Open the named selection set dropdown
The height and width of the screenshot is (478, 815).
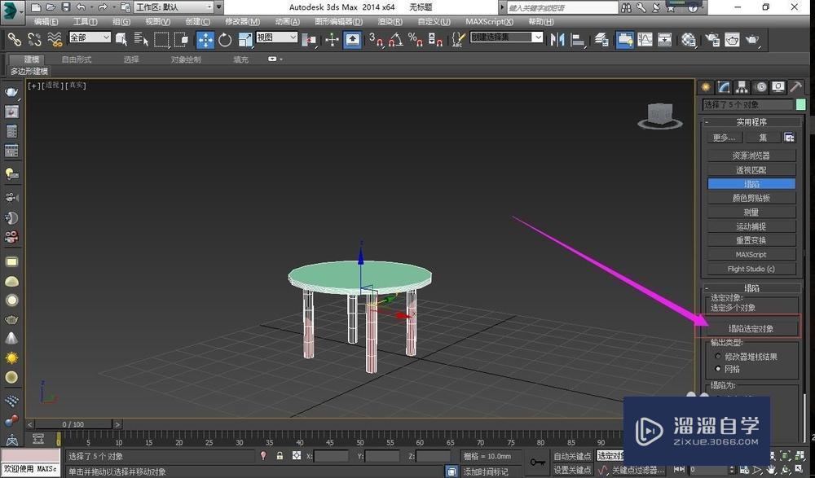click(505, 37)
